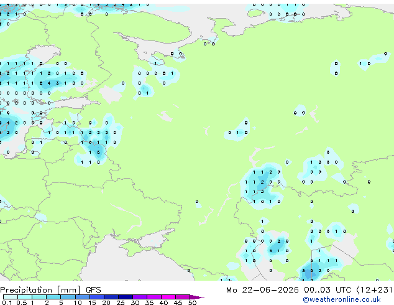Click the 30–35 mm purple legend swatch
394x305 pixels.
tap(140, 297)
